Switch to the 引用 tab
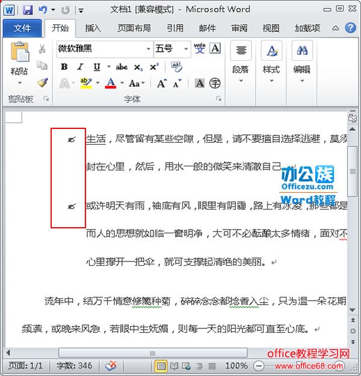The width and height of the screenshot is (361, 376). (x=175, y=28)
